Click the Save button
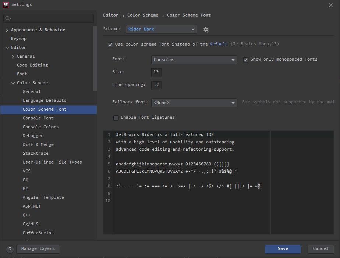 (283, 249)
